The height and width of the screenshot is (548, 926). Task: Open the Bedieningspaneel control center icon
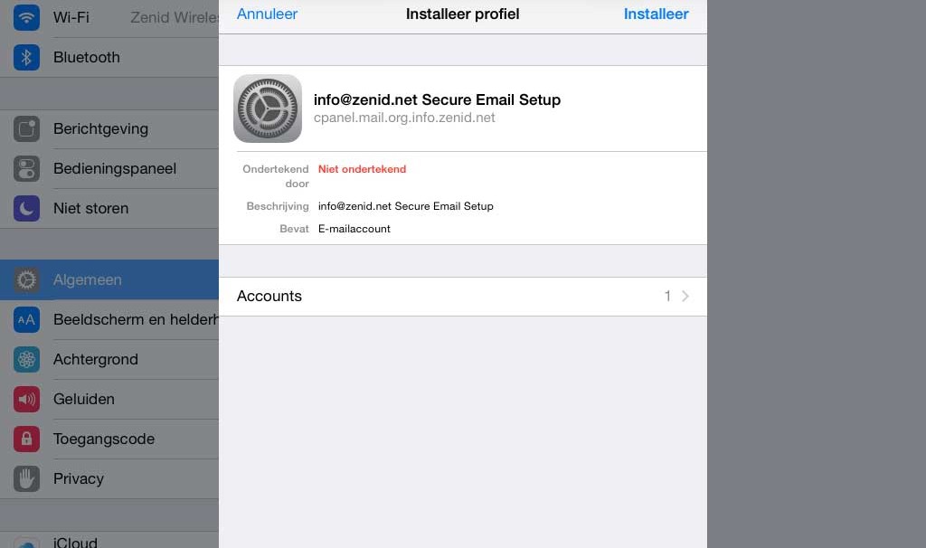26,169
